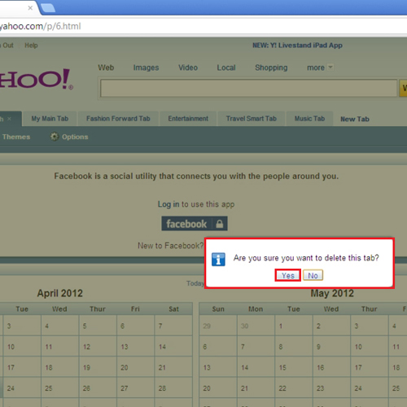
Task: Open the Themes menu
Action: click(16, 137)
